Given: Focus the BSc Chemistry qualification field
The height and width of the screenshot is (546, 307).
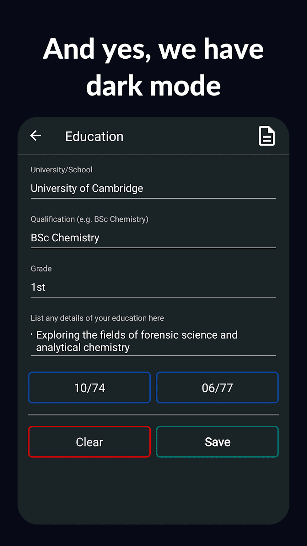Looking at the screenshot, I should [153, 238].
